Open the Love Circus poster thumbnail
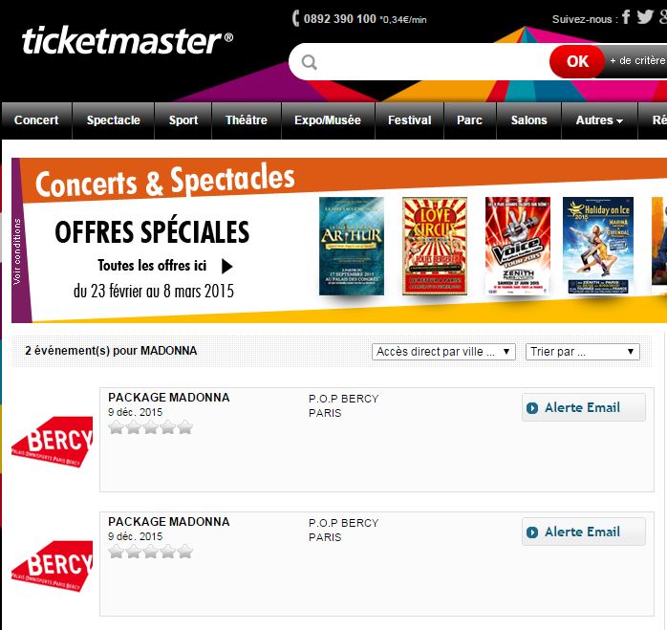667x630 pixels. click(435, 246)
